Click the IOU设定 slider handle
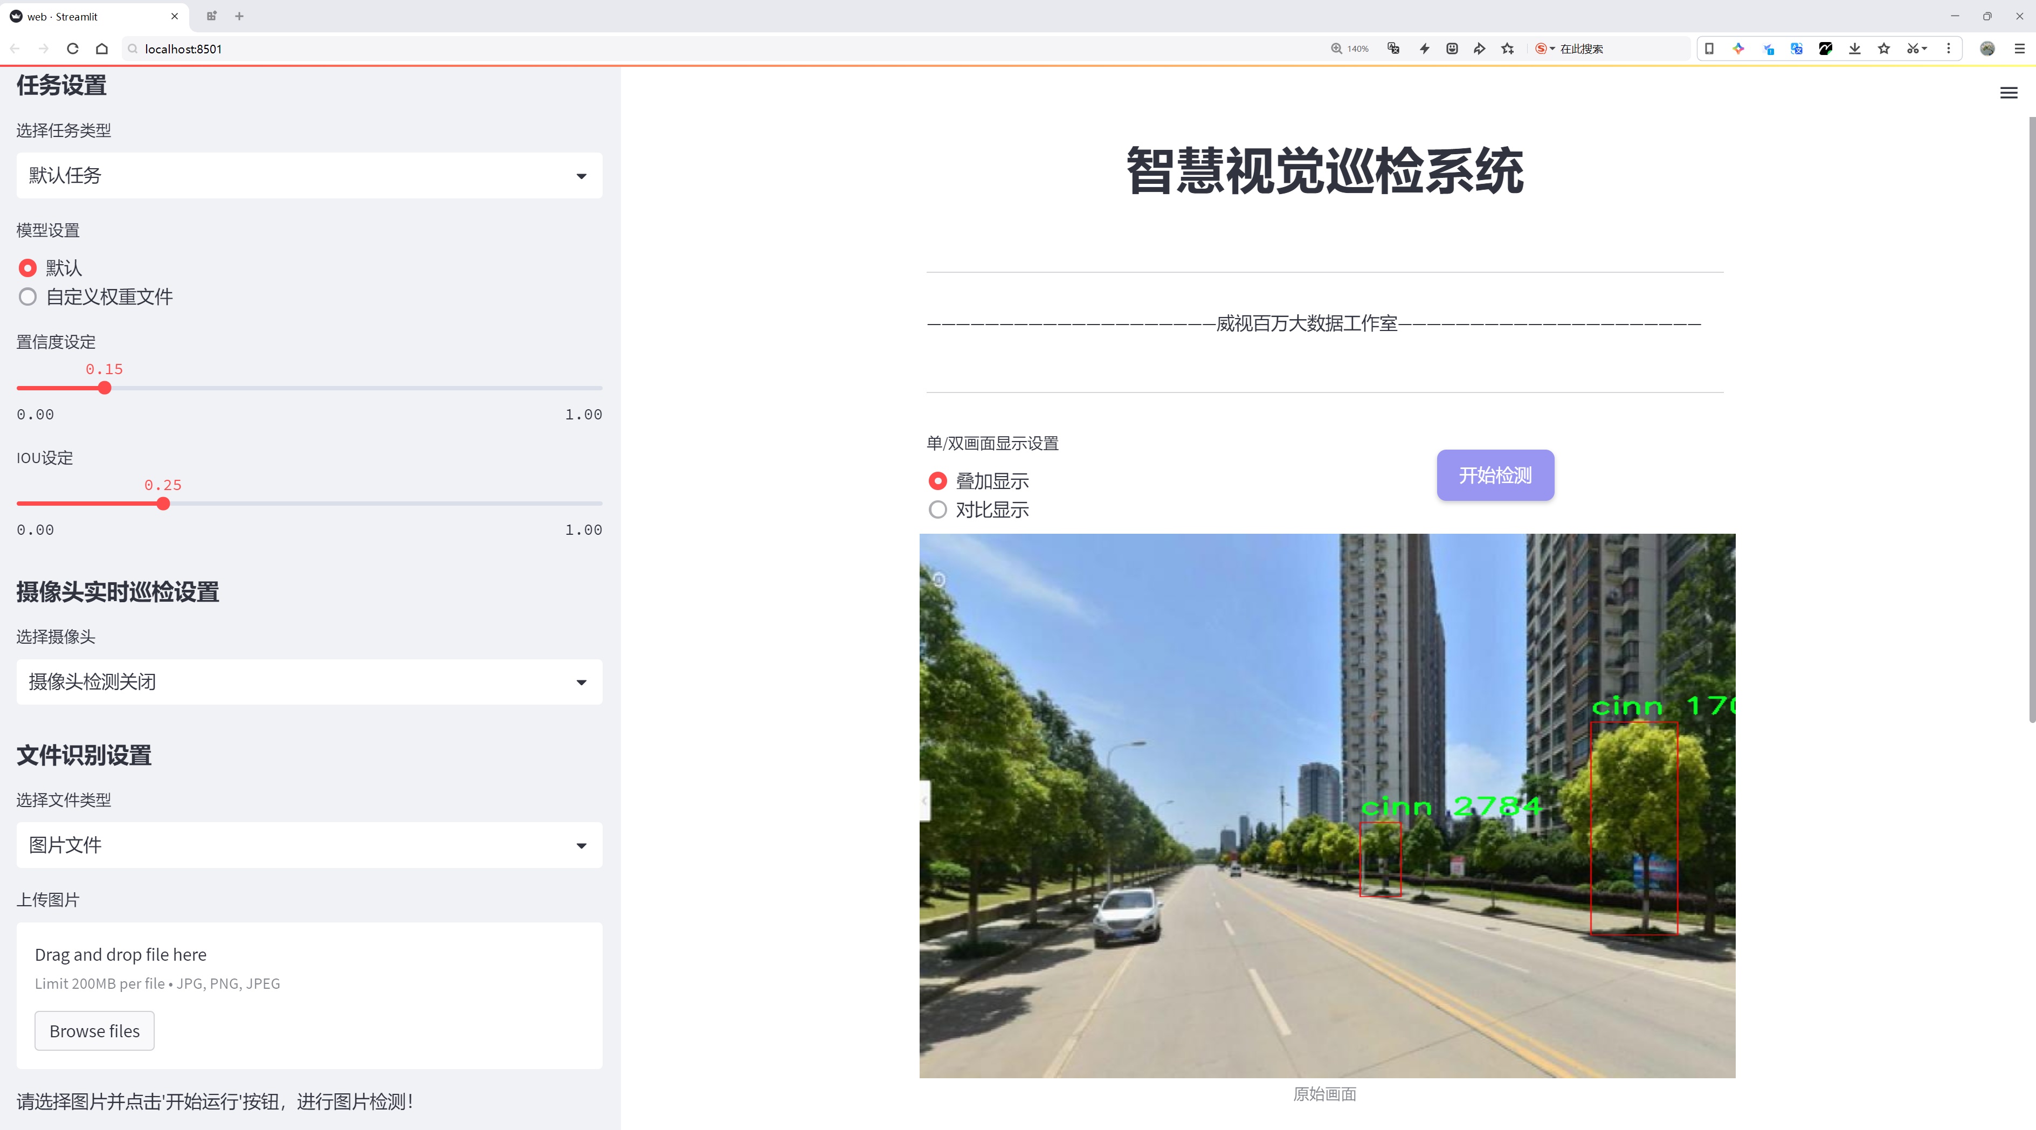The image size is (2036, 1130). [x=163, y=504]
